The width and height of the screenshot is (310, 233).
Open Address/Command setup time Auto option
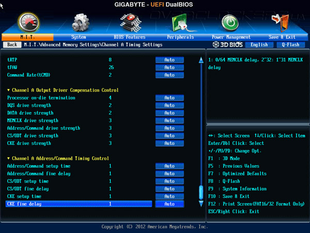click(x=169, y=166)
